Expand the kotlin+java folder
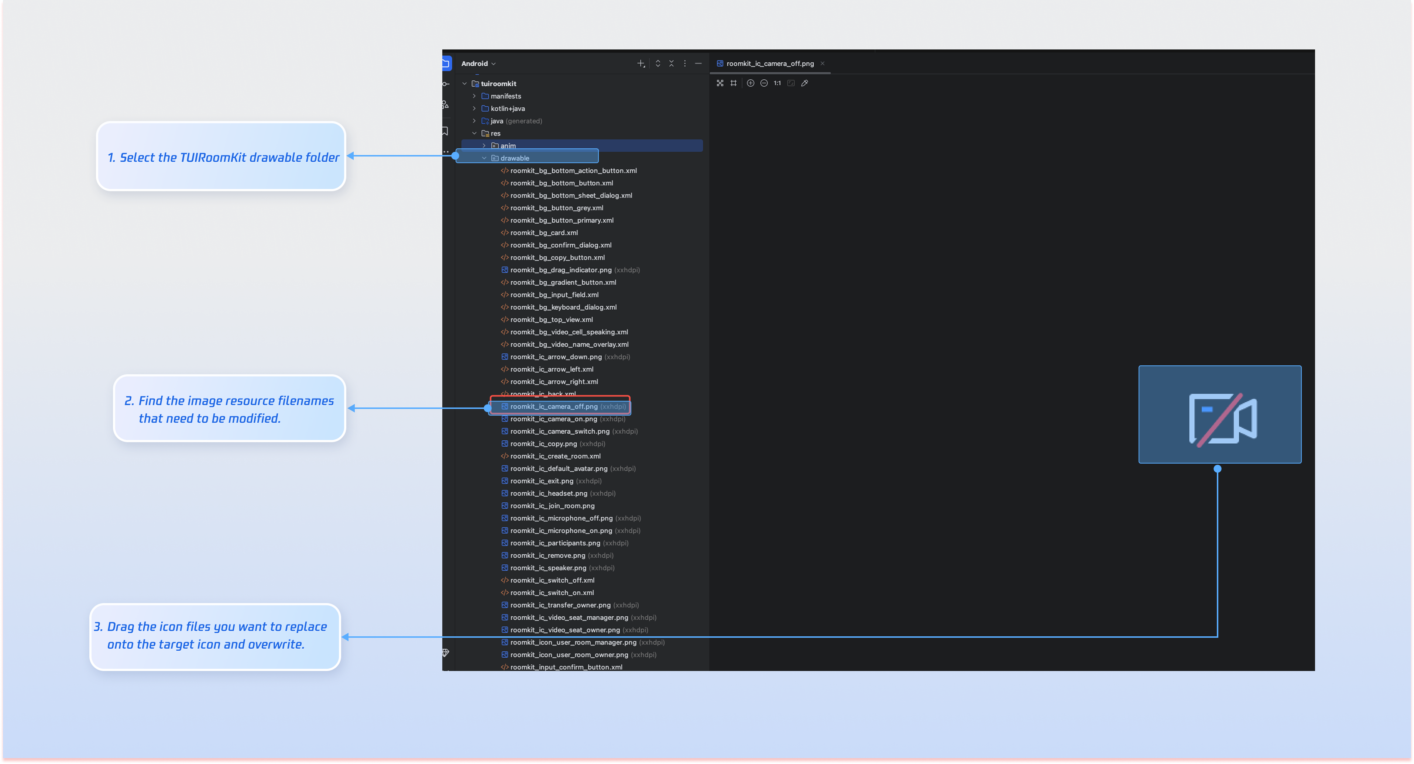 pos(474,109)
